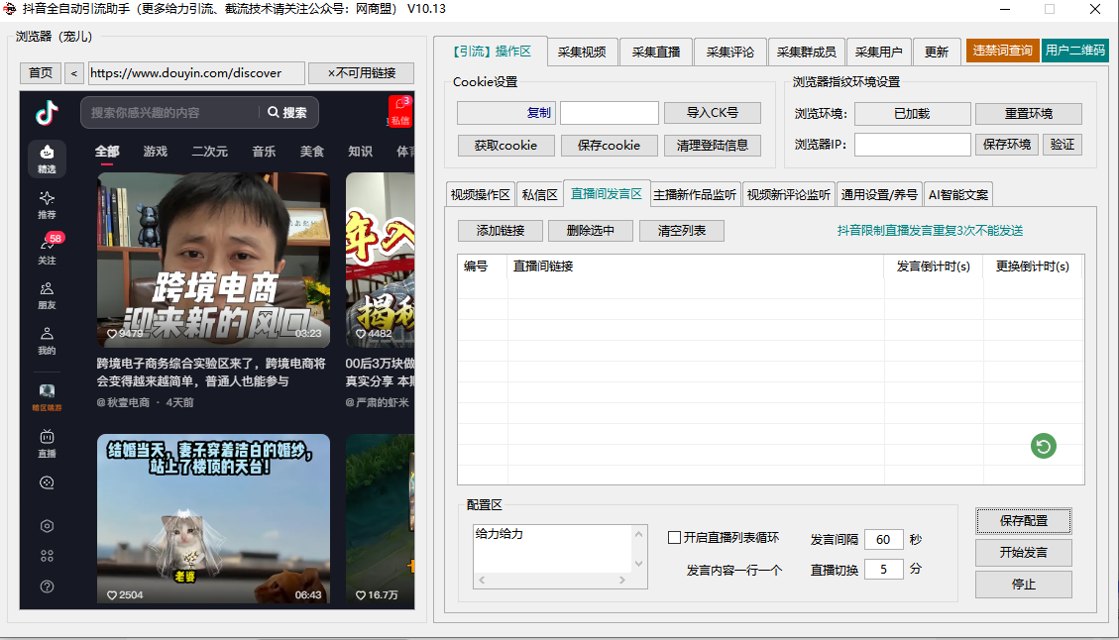Select the 游戏 category tab

click(x=155, y=152)
